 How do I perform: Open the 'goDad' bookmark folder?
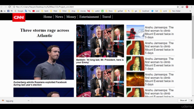click(x=119, y=11)
